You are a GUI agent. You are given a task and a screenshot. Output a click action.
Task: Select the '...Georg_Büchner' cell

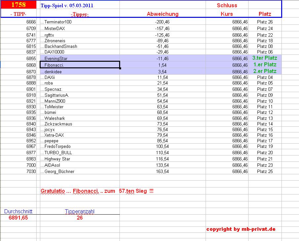pyautogui.click(x=80, y=171)
